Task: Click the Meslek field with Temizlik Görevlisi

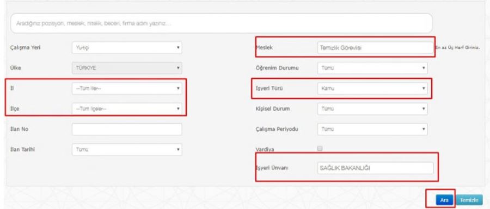Action: pyautogui.click(x=375, y=48)
